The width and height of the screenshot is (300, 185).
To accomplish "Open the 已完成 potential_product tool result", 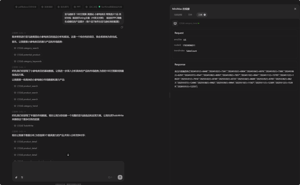I will [27, 55].
